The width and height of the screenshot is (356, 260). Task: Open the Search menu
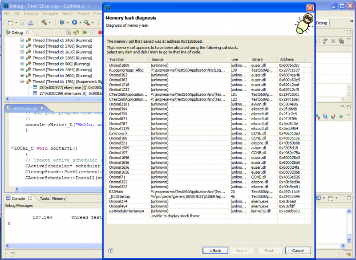pos(68,14)
